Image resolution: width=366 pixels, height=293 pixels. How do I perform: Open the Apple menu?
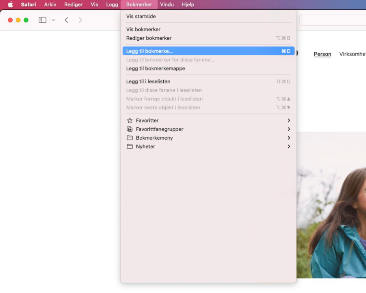coord(11,4)
